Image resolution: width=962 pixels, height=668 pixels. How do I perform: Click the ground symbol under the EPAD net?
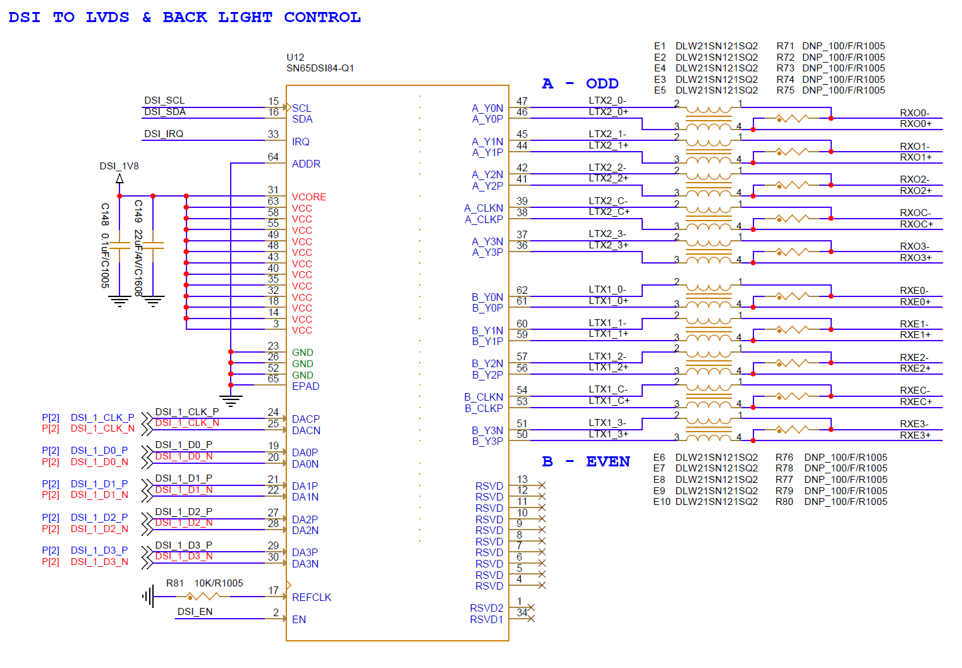coord(231,401)
